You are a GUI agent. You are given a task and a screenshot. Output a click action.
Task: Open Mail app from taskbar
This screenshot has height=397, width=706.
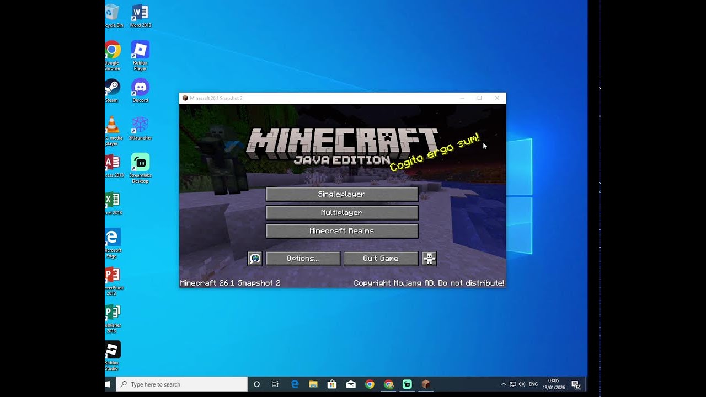351,384
